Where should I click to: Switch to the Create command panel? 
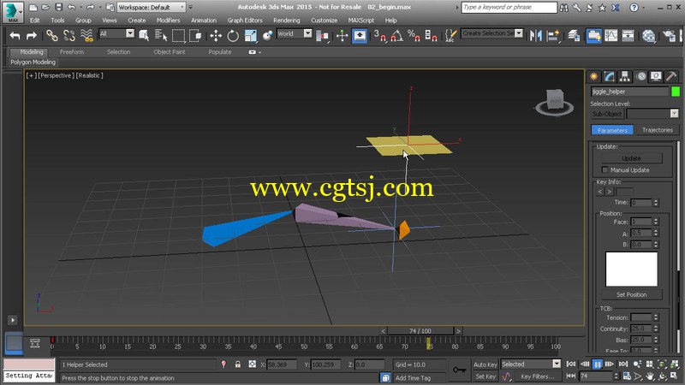593,76
